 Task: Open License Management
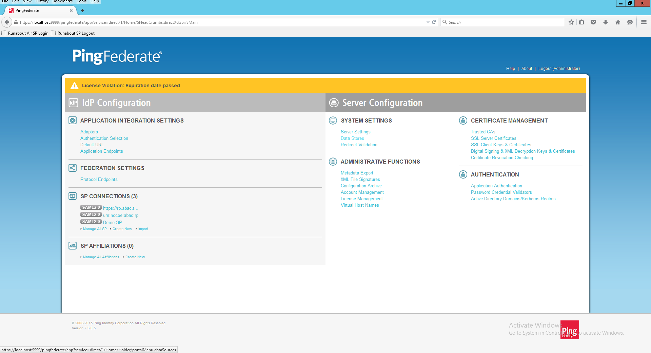pyautogui.click(x=362, y=199)
